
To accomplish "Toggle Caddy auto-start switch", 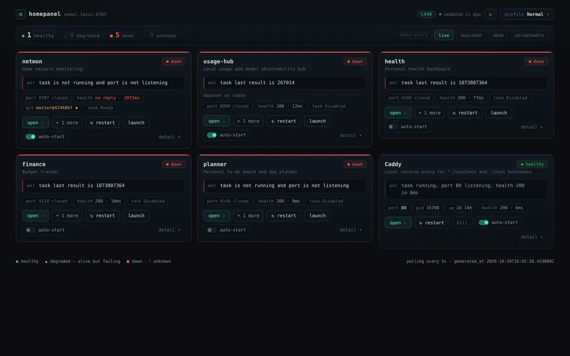I will tap(484, 222).
